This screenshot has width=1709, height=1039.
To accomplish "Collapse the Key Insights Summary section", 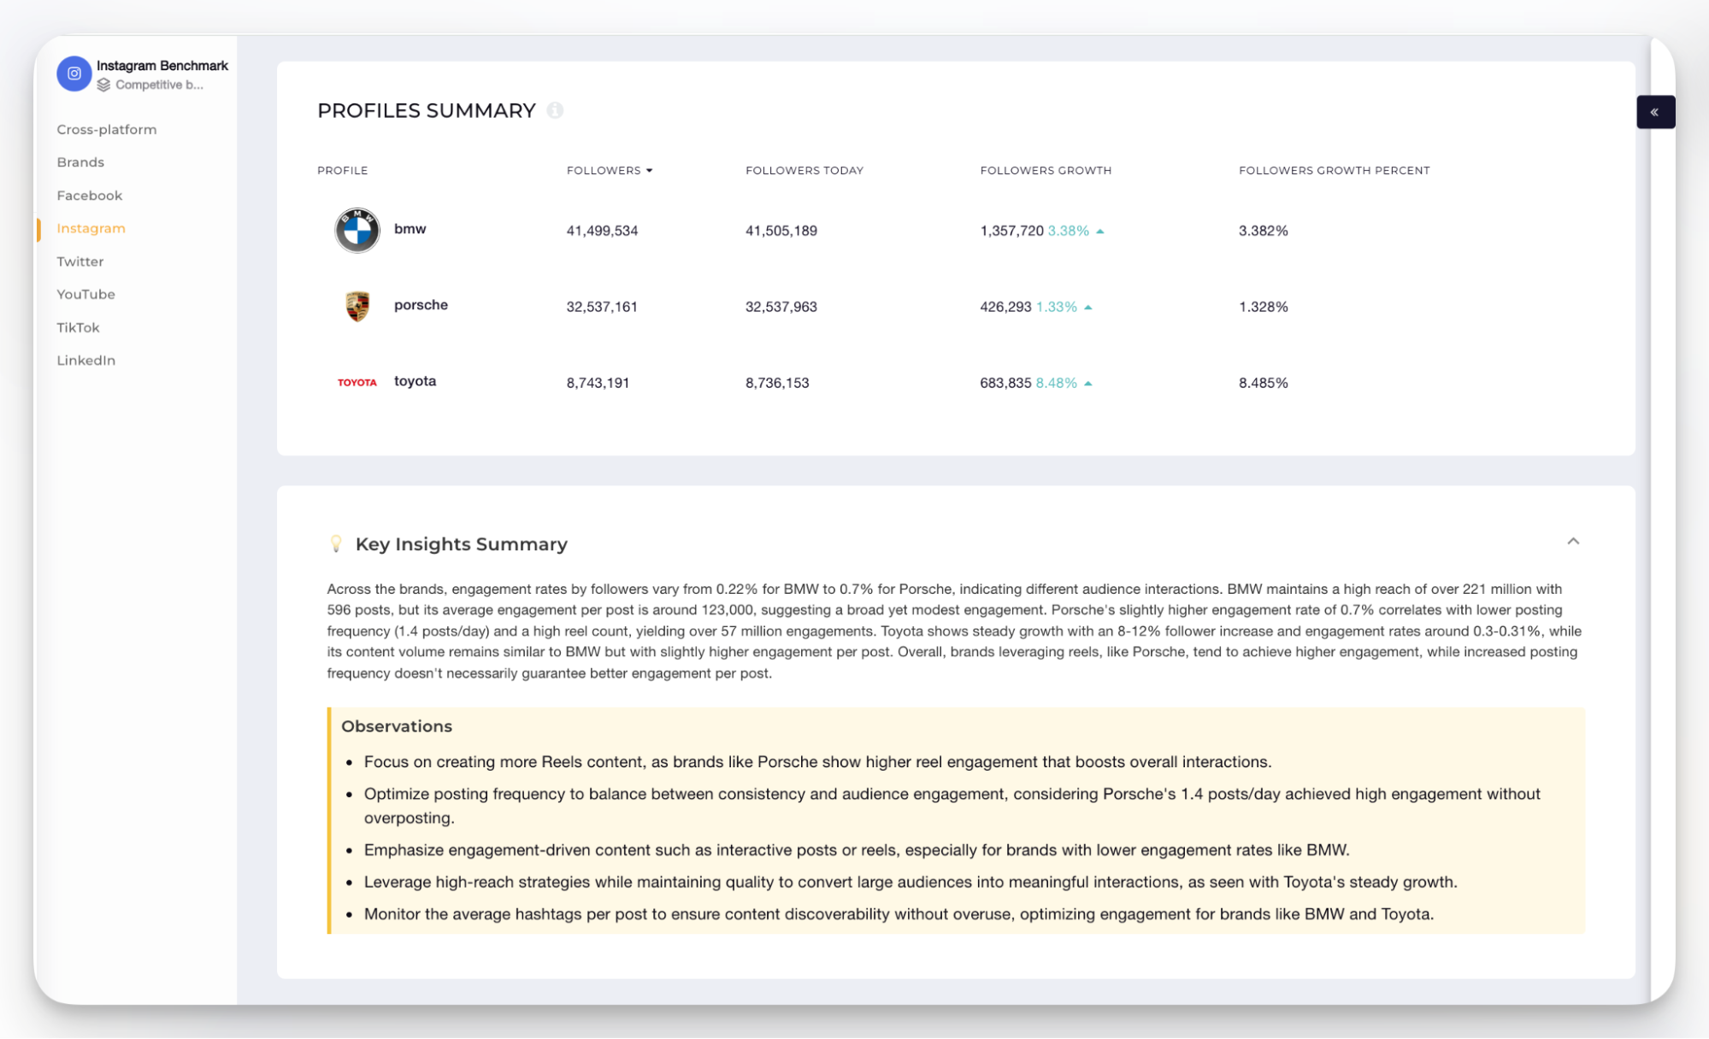I will pos(1573,542).
